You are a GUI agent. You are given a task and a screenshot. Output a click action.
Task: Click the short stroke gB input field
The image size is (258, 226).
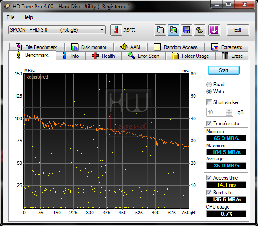pyautogui.click(x=216, y=112)
